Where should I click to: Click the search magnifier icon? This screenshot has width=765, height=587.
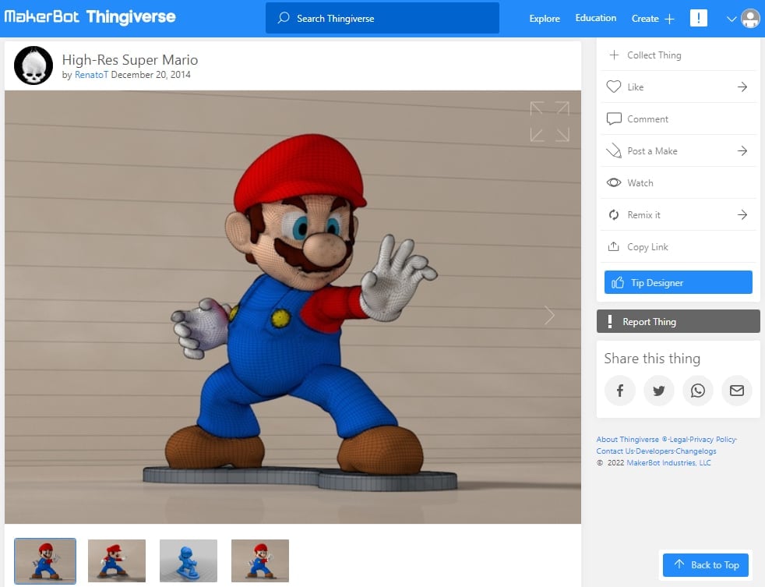click(x=284, y=18)
